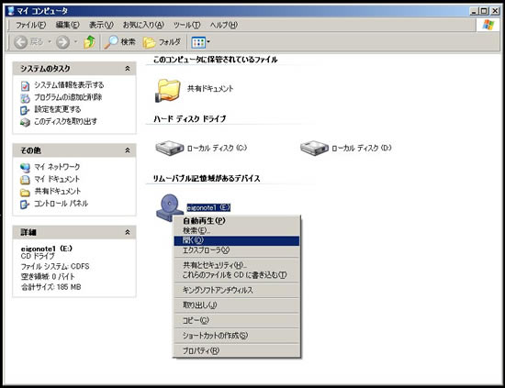Minimize the マイ コンピュータ window
The height and width of the screenshot is (388, 505).
pyautogui.click(x=474, y=11)
